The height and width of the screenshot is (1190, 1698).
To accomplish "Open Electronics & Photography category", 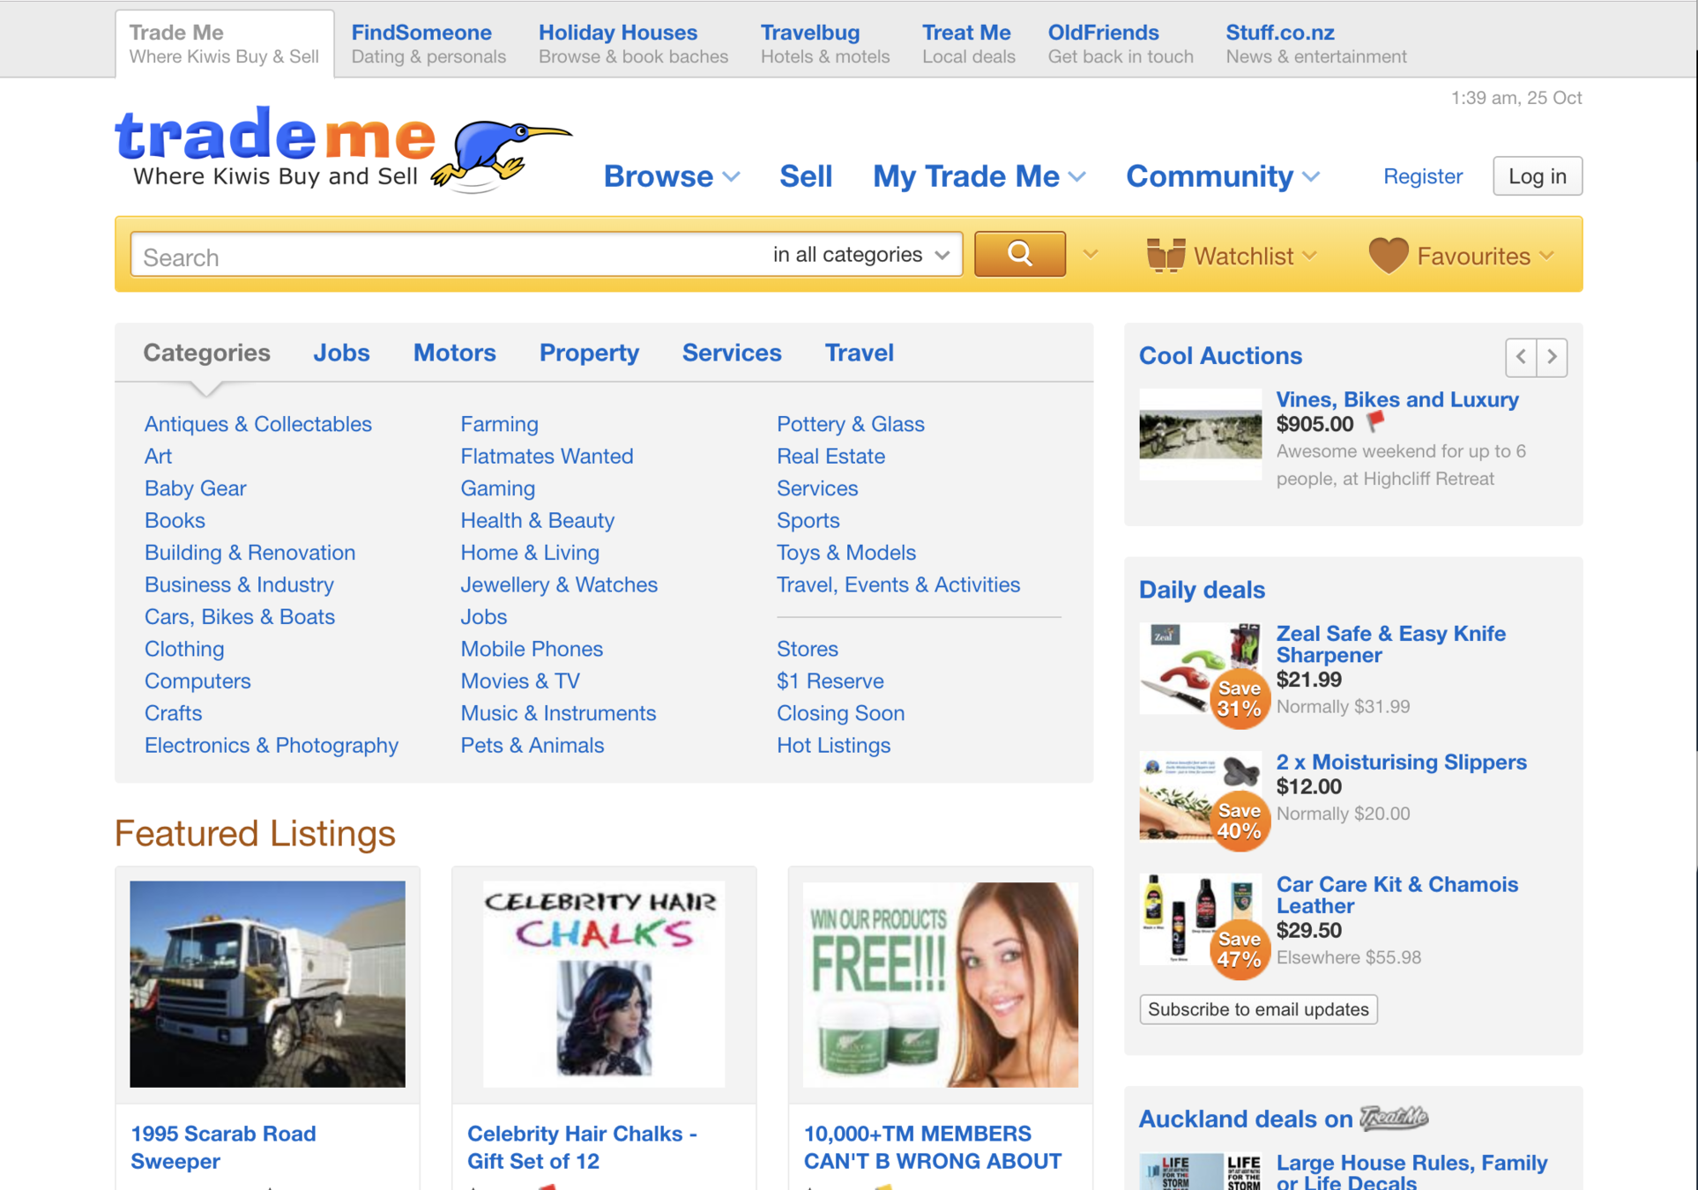I will (272, 746).
